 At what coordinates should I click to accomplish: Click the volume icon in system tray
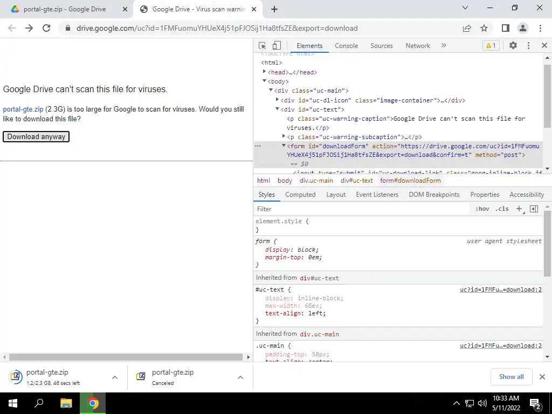click(x=482, y=403)
